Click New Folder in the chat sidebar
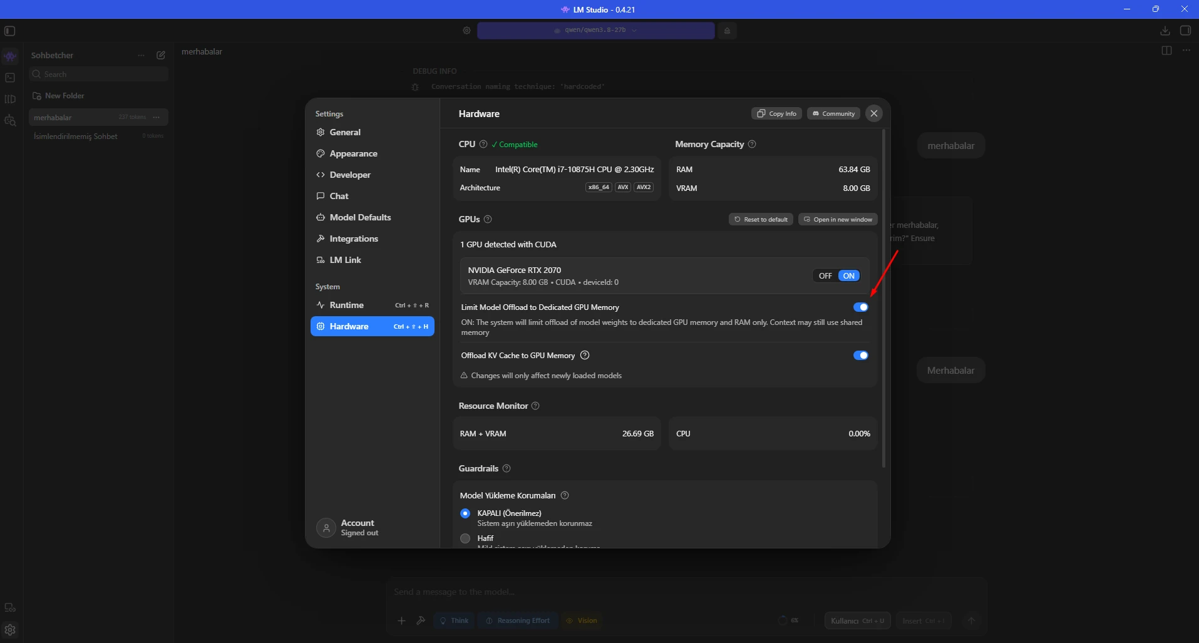 (x=59, y=96)
